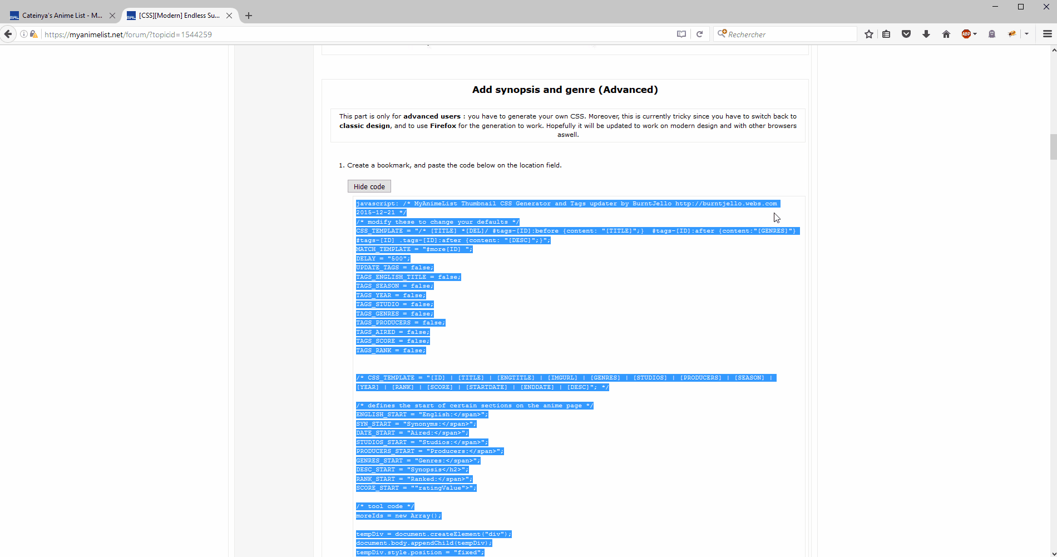Click the Ghostery ghost extension icon

coord(991,34)
